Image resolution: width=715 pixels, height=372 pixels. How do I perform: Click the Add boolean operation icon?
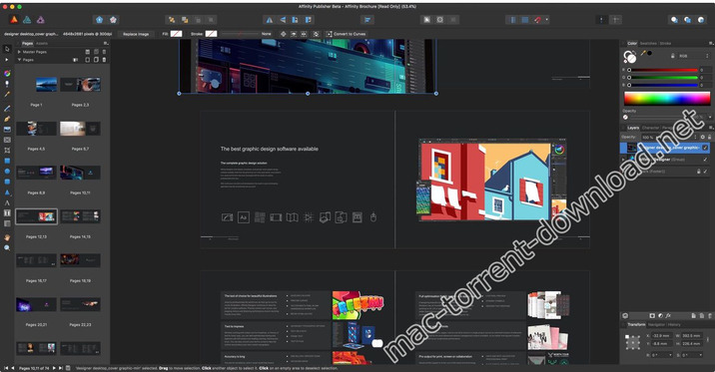click(674, 20)
